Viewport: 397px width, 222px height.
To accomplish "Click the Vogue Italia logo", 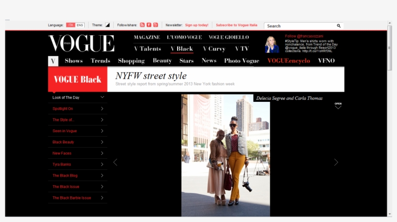I will point(81,43).
